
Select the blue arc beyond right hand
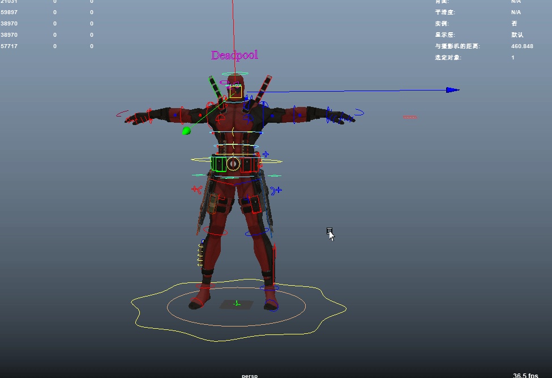point(359,112)
